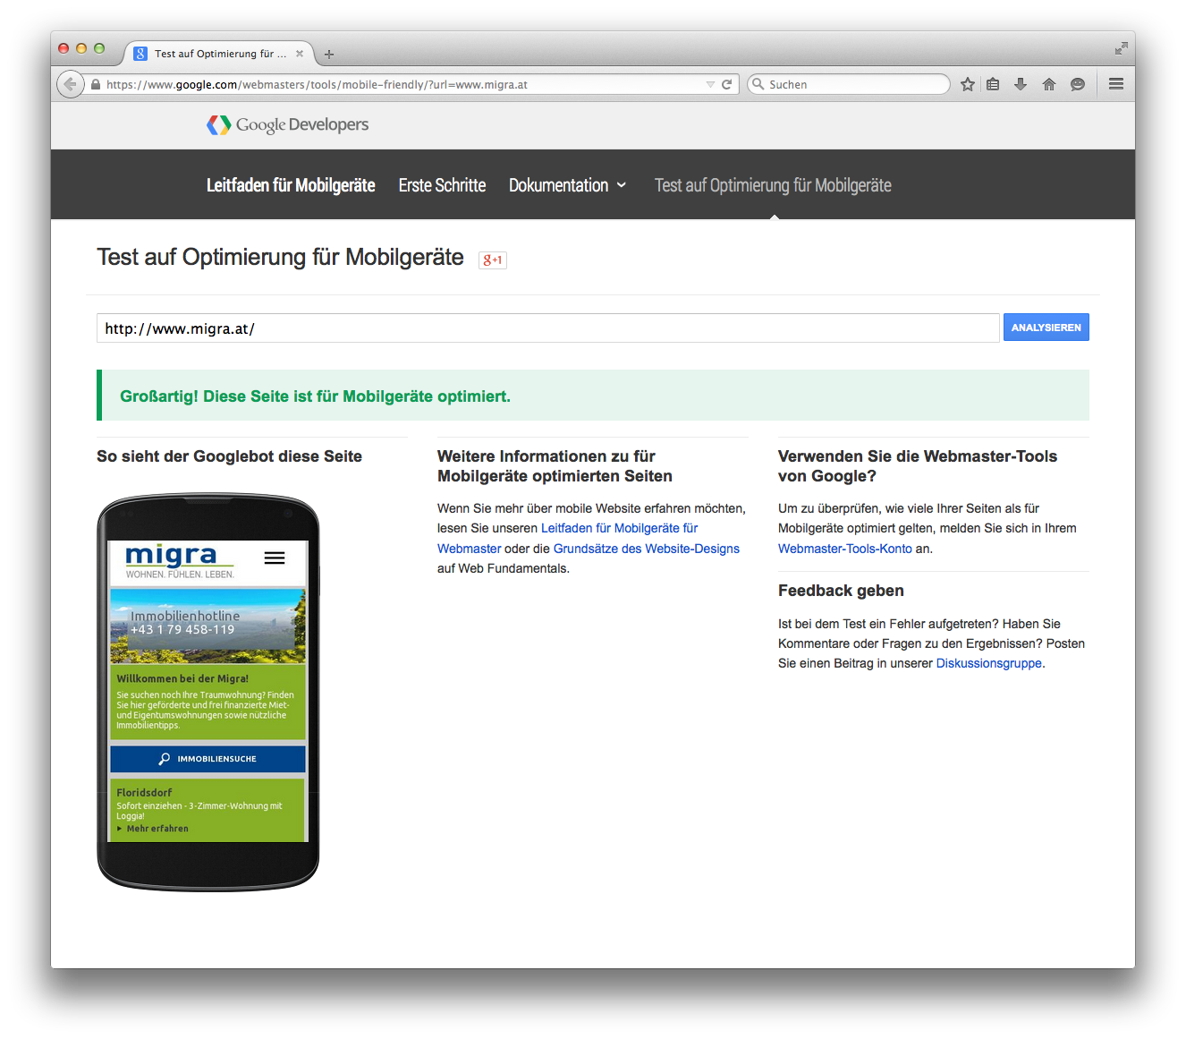Click the g+1 share button
The width and height of the screenshot is (1186, 1039).
click(492, 260)
